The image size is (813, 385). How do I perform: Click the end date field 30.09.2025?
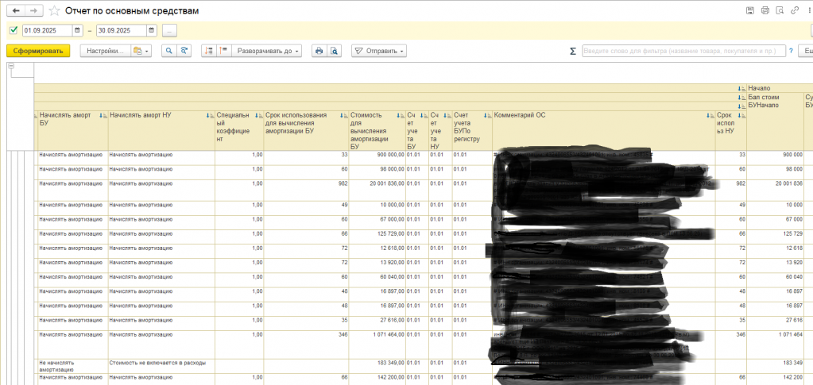pyautogui.click(x=122, y=31)
